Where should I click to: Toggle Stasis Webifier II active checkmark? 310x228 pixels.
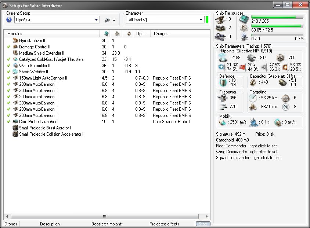[8, 72]
